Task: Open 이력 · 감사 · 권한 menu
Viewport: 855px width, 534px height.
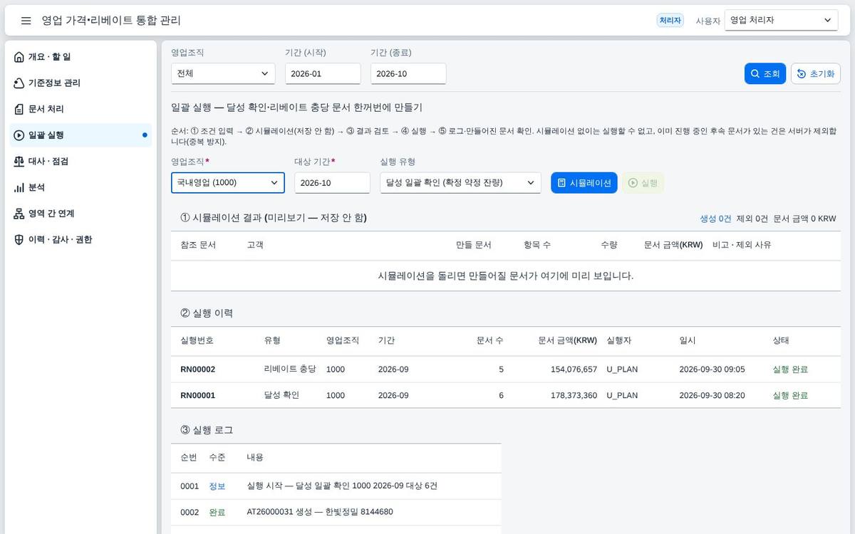Action: pos(81,240)
